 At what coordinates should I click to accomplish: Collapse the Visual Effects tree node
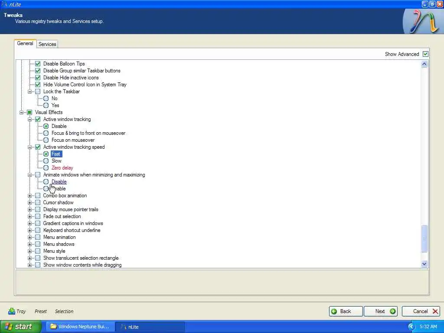tap(21, 112)
